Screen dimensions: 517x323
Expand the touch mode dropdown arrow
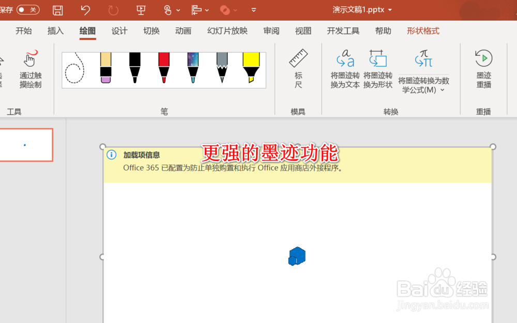[178, 10]
